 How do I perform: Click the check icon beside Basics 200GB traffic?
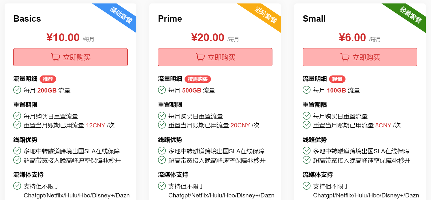coord(17,90)
